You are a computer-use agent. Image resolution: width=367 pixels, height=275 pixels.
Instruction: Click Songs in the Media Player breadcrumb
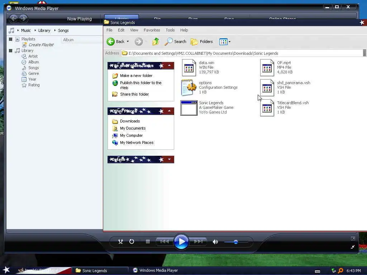[63, 30]
